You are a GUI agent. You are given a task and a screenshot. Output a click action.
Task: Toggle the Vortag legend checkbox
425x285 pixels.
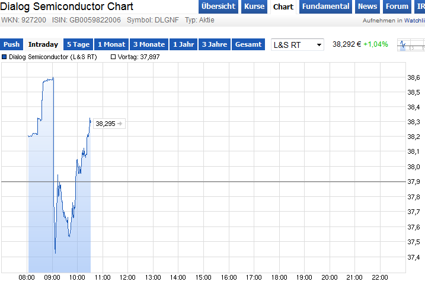(113, 57)
